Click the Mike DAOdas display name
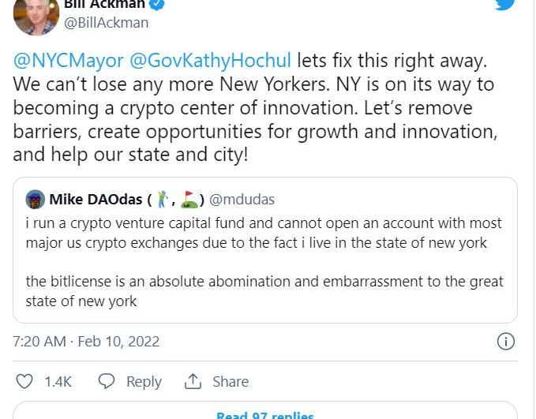This screenshot has width=536, height=419. pos(96,199)
